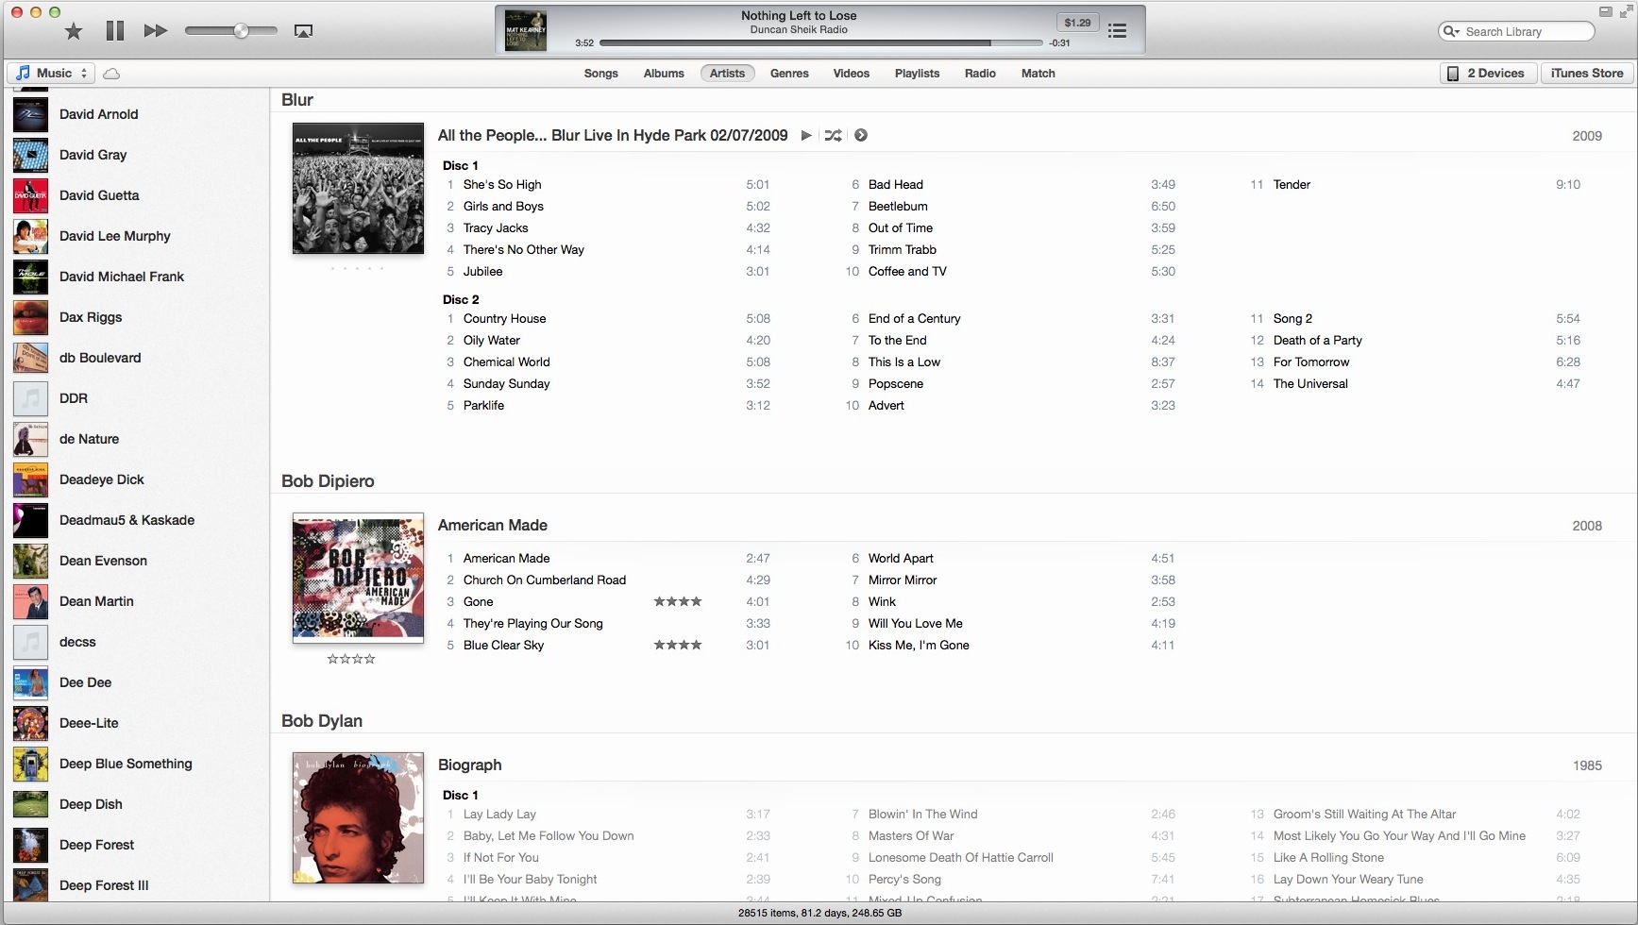Select track Blowin' In The Wind

coord(922,814)
